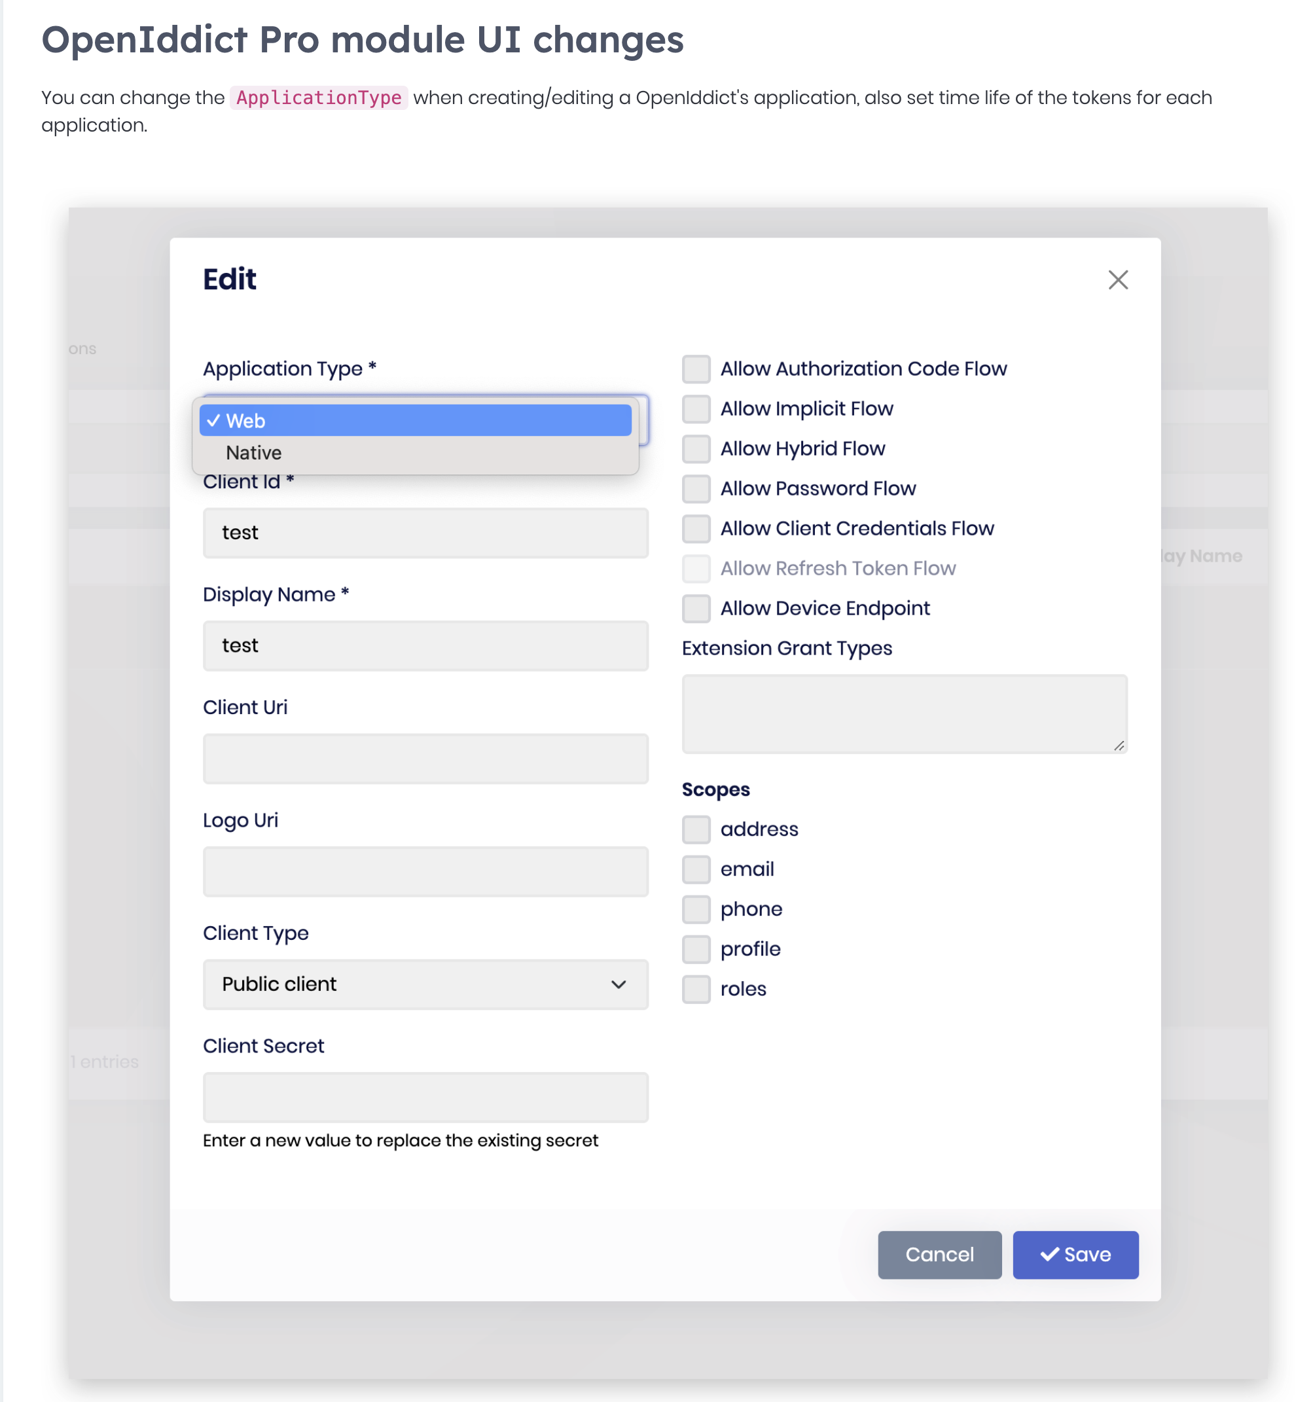Click the Cancel button

(x=939, y=1255)
